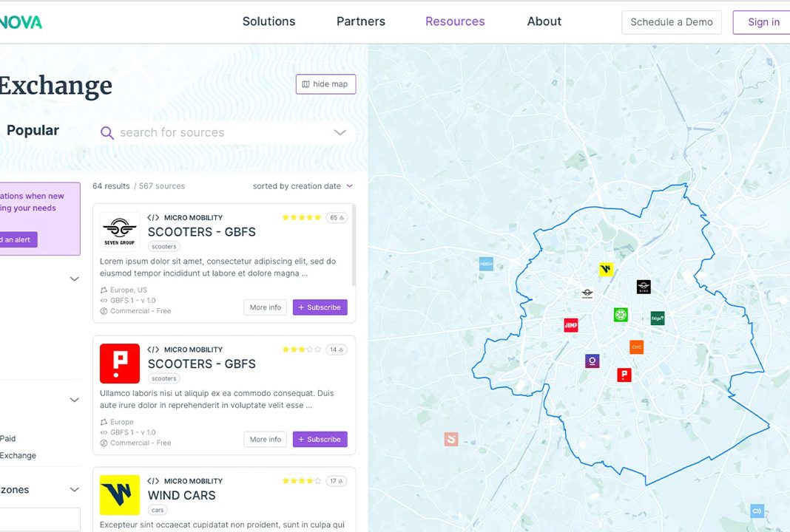This screenshot has width=790, height=532.
Task: Click the dark green Felyx marker on map
Action: (658, 318)
